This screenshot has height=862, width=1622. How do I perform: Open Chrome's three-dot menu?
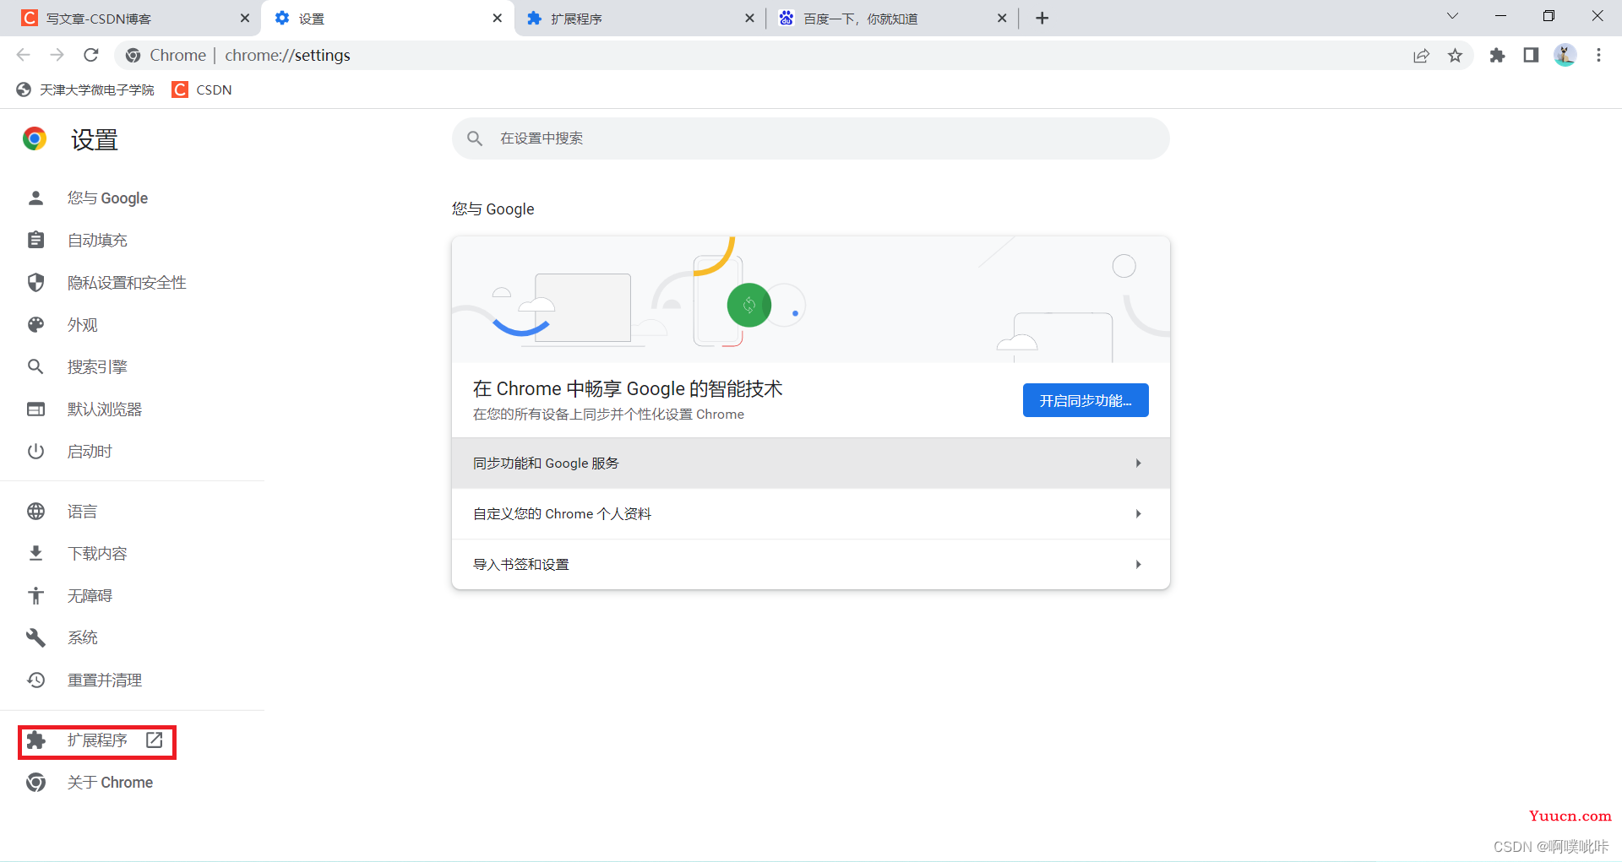point(1598,56)
